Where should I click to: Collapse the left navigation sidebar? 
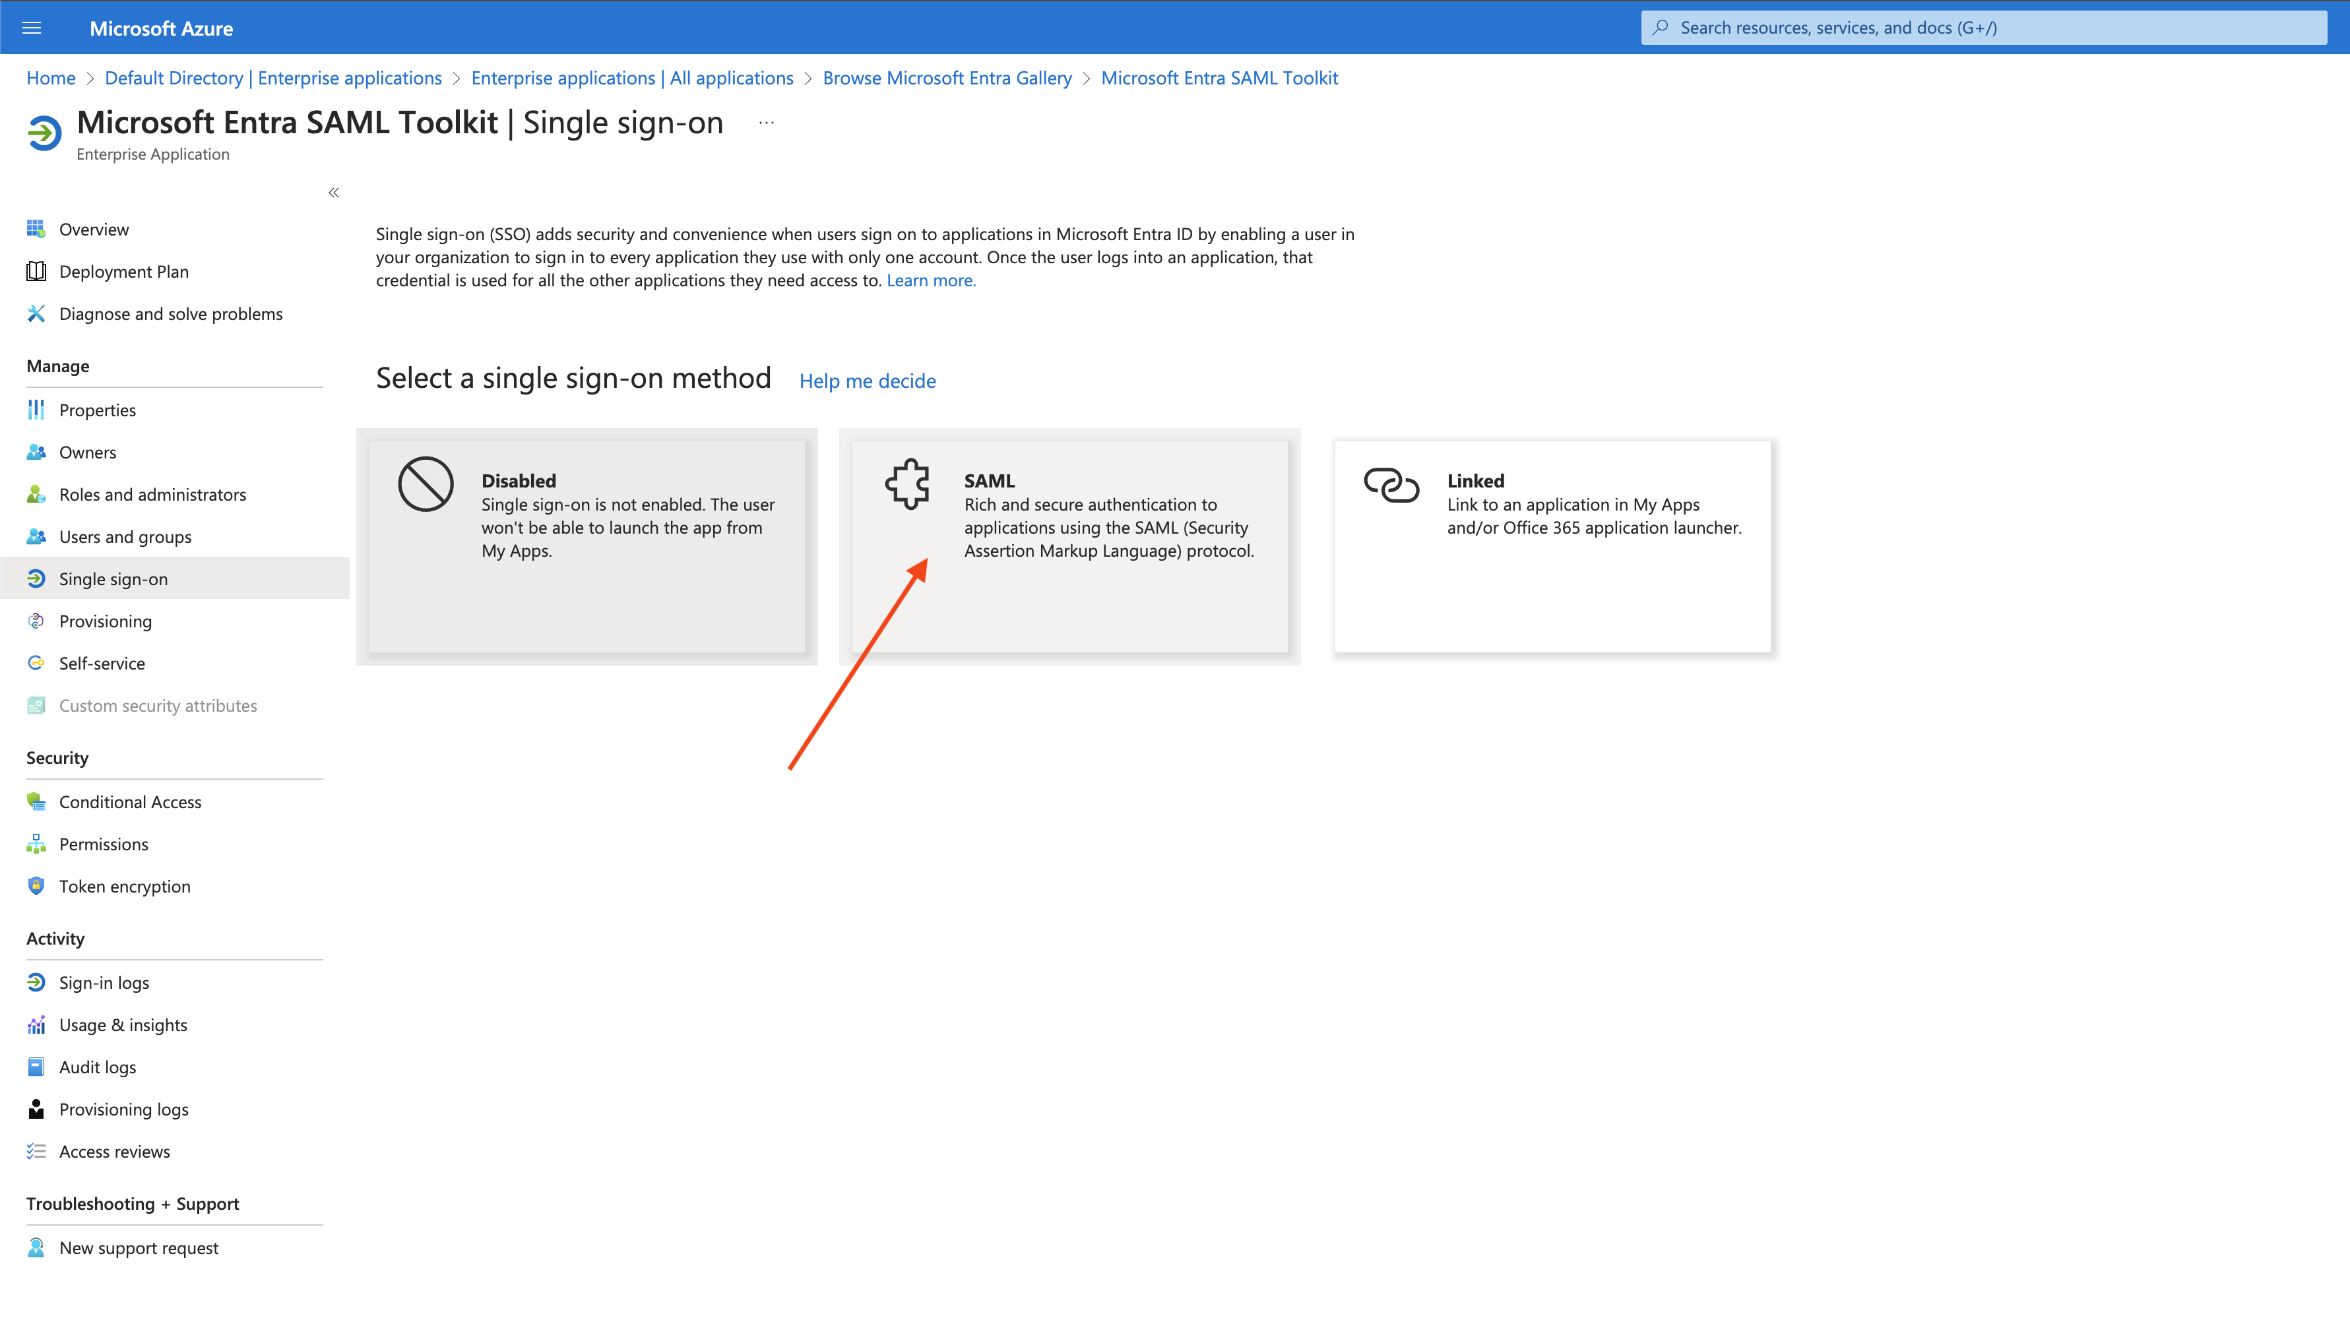coord(334,193)
